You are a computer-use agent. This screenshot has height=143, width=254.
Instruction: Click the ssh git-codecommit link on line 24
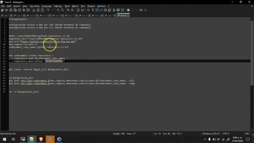[x=35, y=83]
